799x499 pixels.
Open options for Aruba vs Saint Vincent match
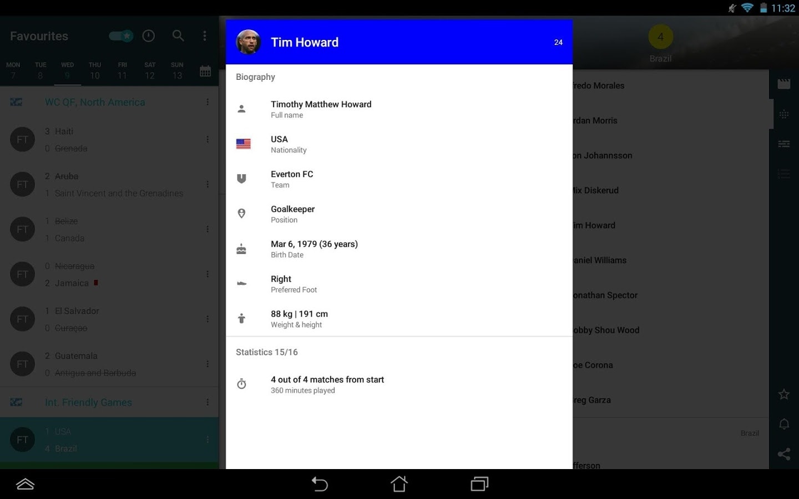click(x=208, y=185)
